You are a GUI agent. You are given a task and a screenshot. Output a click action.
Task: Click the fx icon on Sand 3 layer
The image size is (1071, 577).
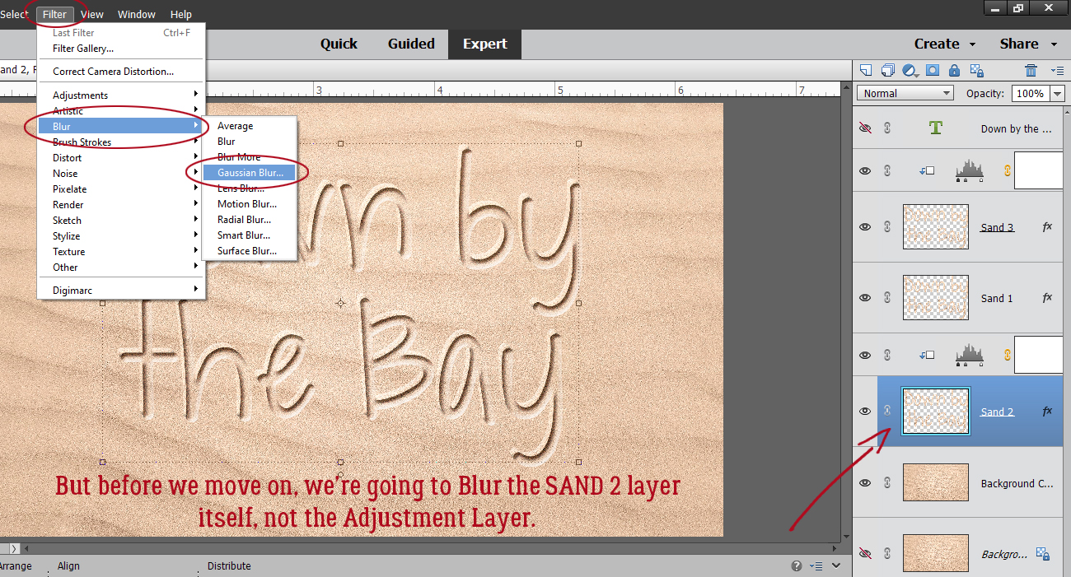click(1047, 227)
